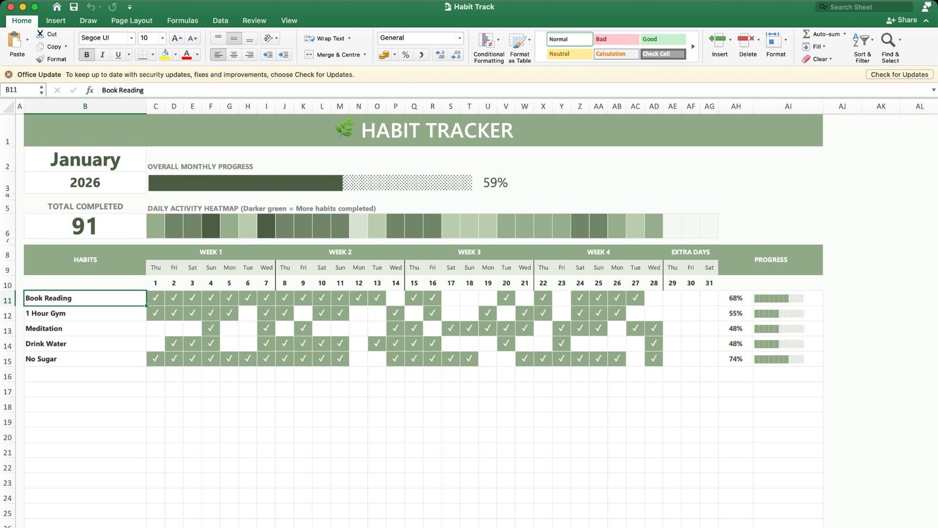Apply the Neutral cell style
The image size is (938, 528).
[x=570, y=54]
